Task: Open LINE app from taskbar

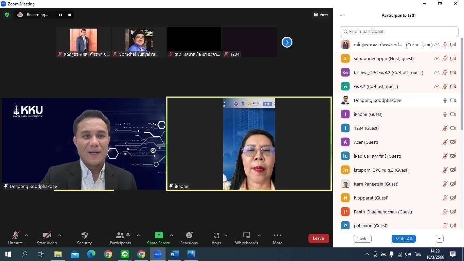Action: tap(125, 254)
